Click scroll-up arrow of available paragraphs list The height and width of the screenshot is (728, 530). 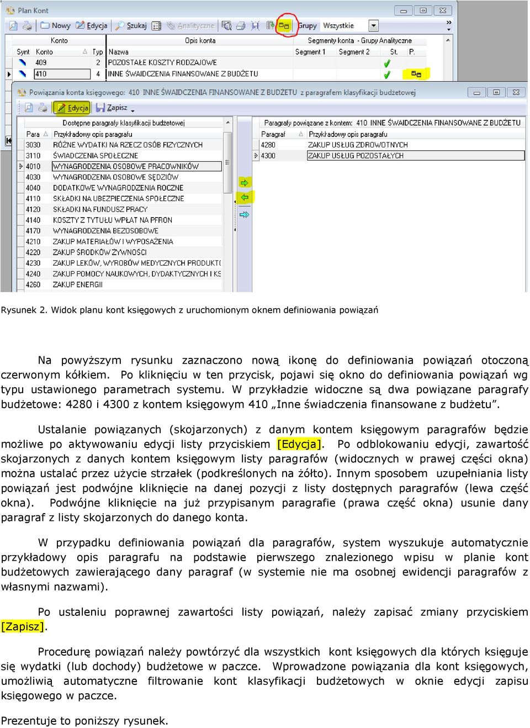click(227, 122)
